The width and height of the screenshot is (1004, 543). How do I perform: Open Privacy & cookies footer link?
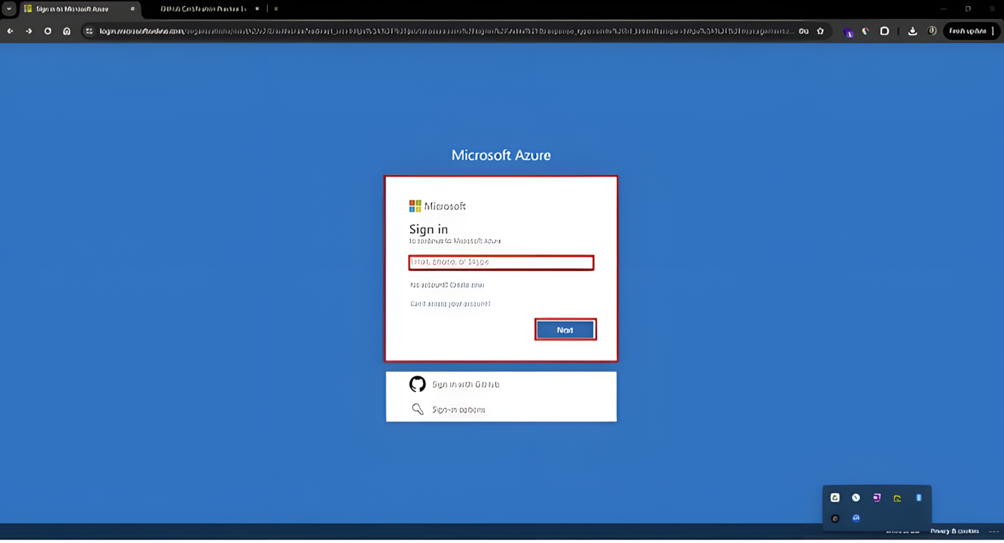(955, 531)
